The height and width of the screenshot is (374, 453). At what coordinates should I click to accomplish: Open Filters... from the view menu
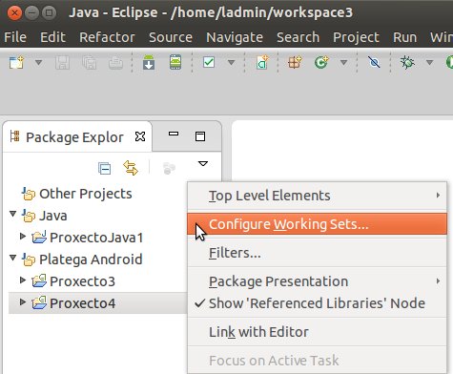(x=318, y=253)
